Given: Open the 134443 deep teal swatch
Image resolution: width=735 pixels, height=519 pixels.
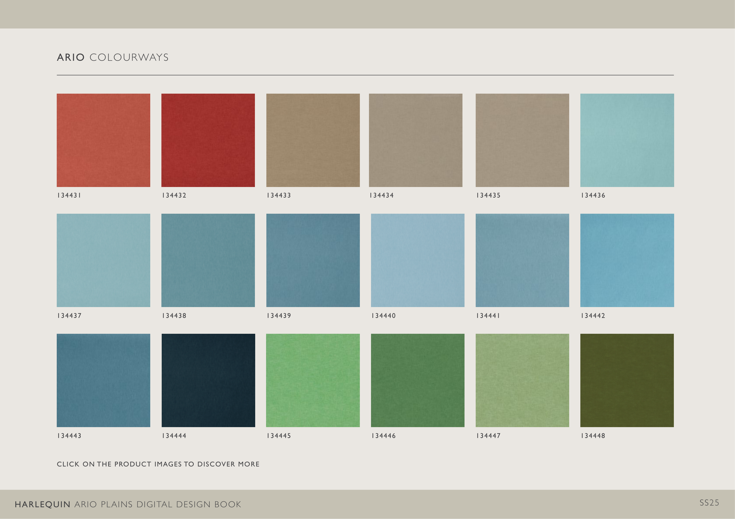Looking at the screenshot, I should click(103, 380).
